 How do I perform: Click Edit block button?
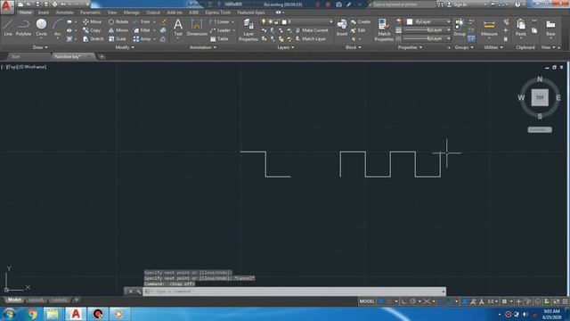[x=358, y=30]
